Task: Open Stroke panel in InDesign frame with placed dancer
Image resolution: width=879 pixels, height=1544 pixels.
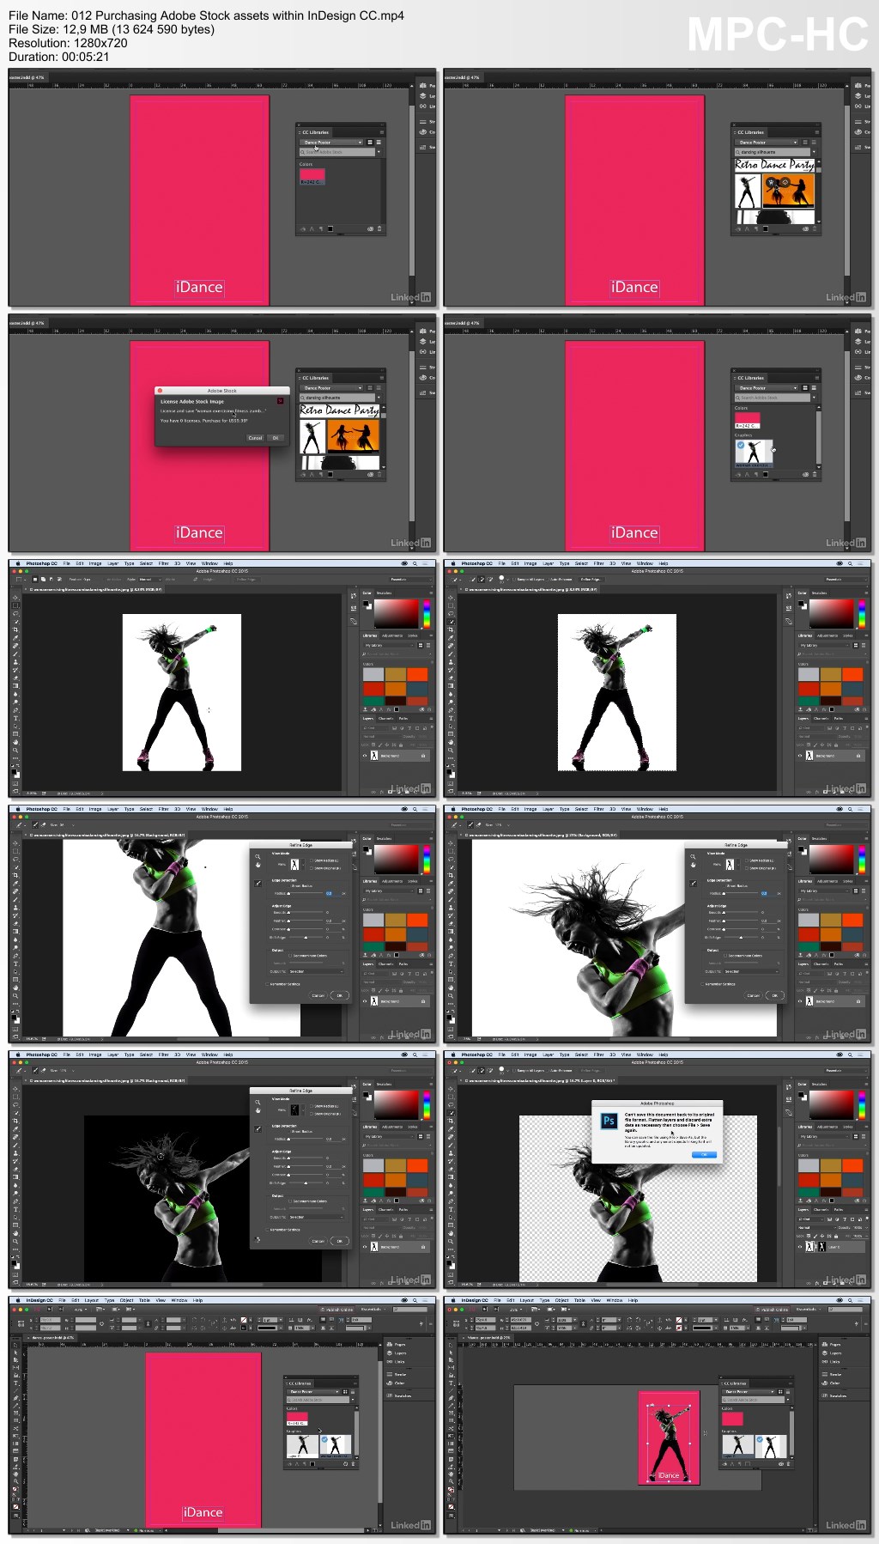Action: point(832,1375)
